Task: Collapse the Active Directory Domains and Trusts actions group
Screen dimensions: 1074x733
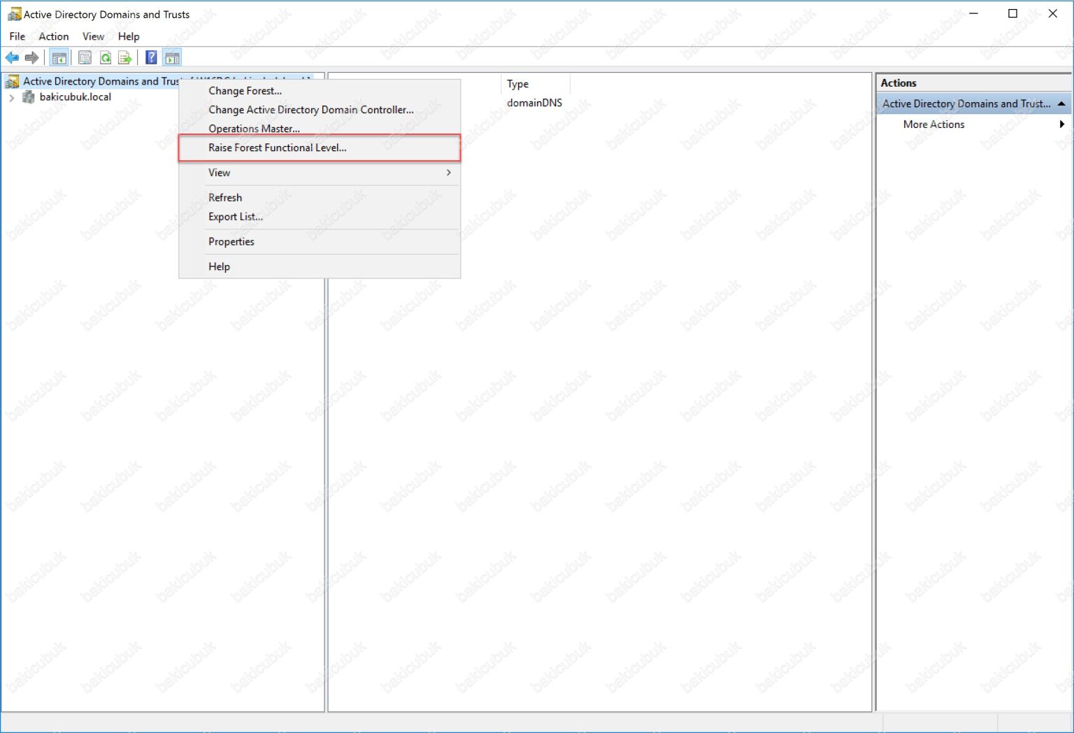Action: tap(1061, 103)
